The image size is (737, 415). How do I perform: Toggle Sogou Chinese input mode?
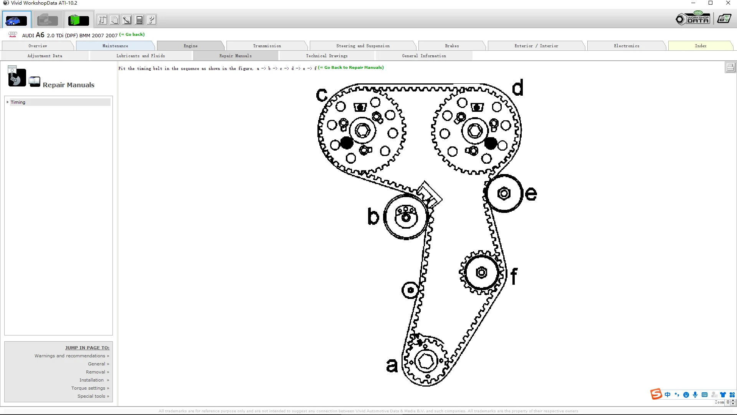(x=668, y=395)
